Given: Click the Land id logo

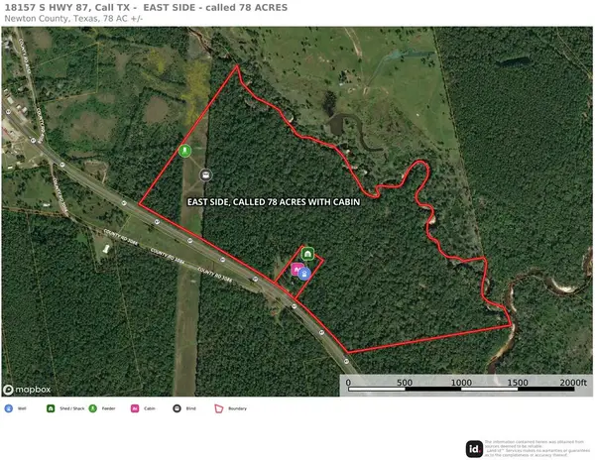Looking at the screenshot, I should point(474,449).
